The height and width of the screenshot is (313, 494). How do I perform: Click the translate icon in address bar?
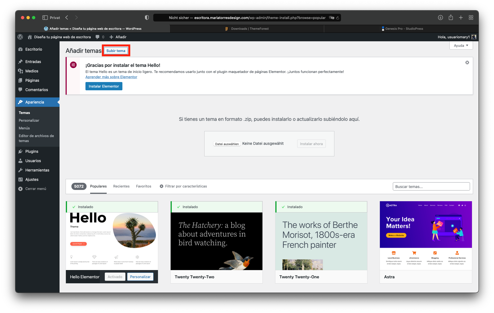(x=332, y=18)
